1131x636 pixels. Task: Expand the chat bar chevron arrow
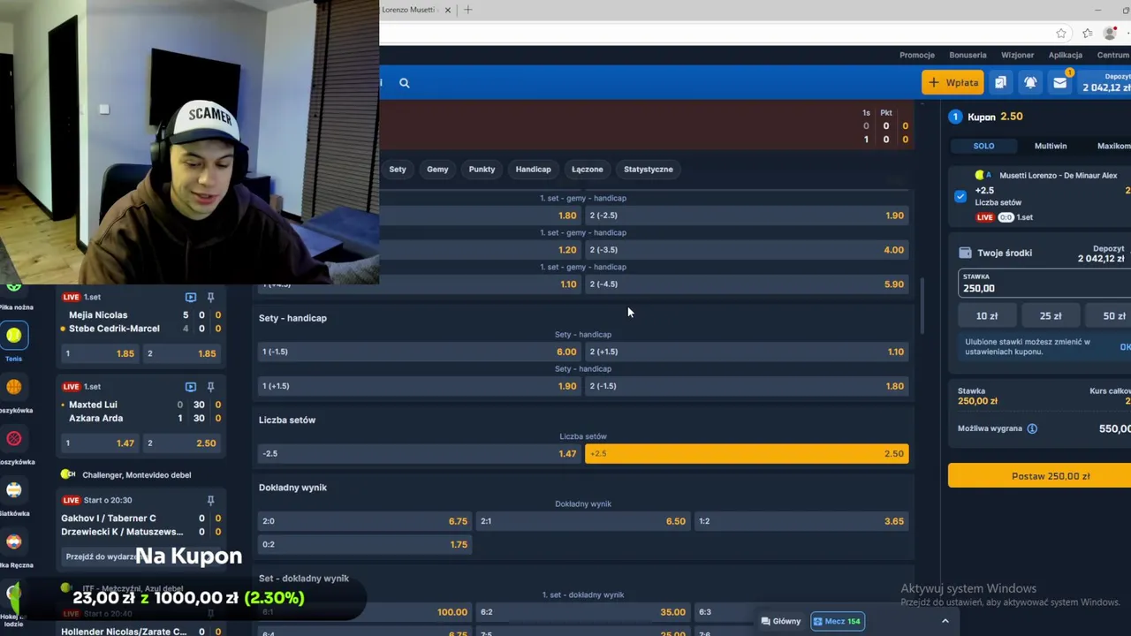tap(945, 621)
